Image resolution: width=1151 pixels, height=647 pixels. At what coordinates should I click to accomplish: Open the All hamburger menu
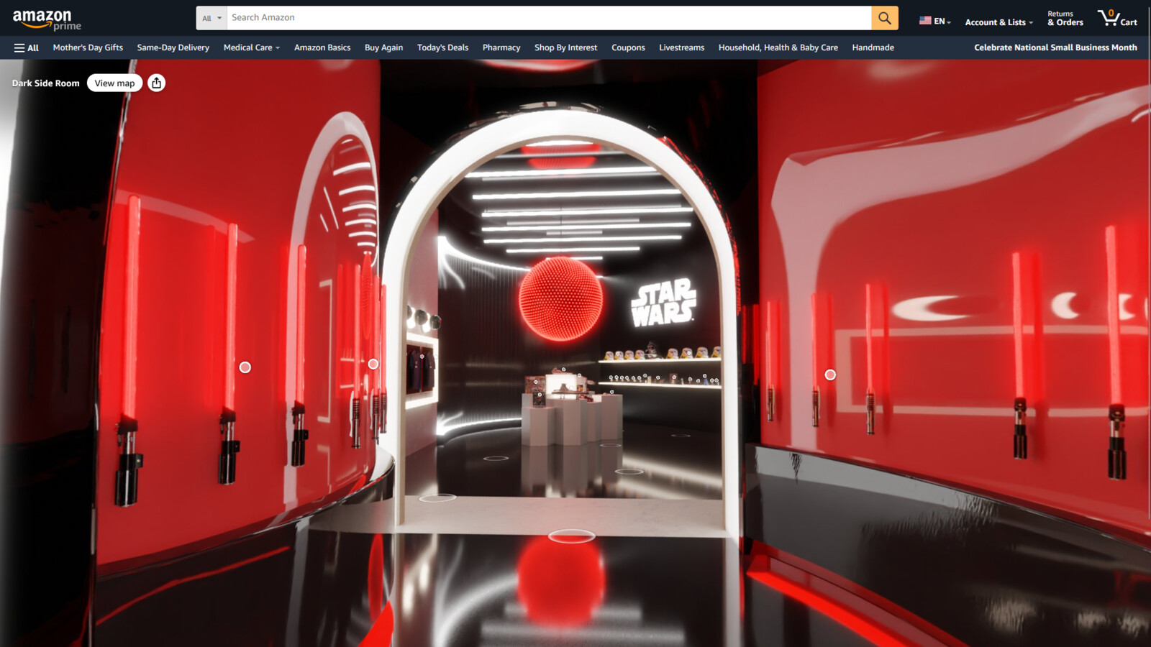point(26,47)
